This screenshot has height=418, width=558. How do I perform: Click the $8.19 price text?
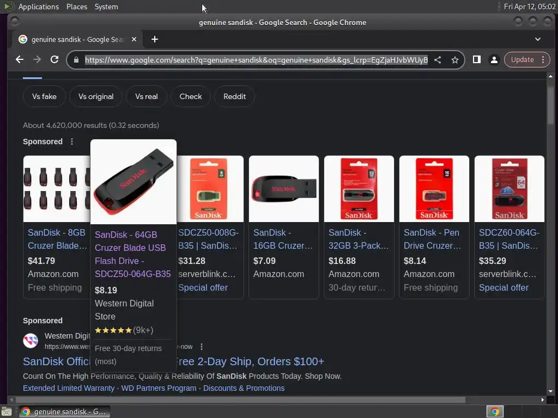point(106,290)
